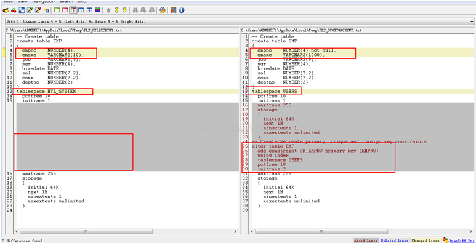The width and height of the screenshot is (476, 243).
Task: Open the Info menu
Action: [x=82, y=1]
